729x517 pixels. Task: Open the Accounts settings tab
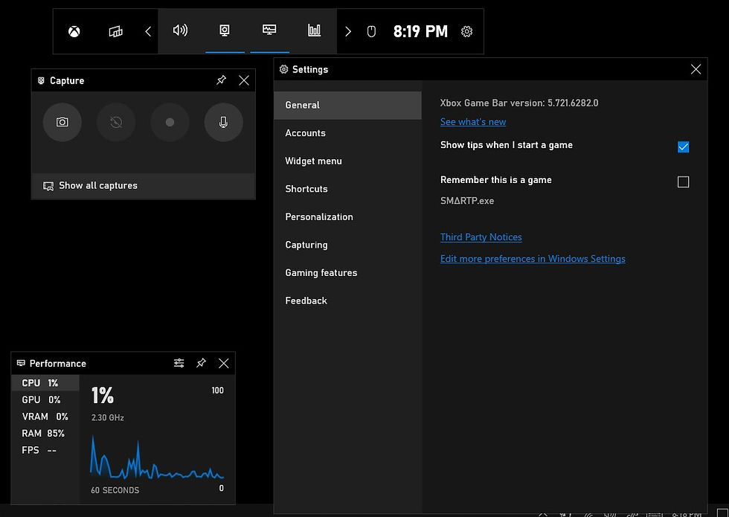[x=348, y=133]
